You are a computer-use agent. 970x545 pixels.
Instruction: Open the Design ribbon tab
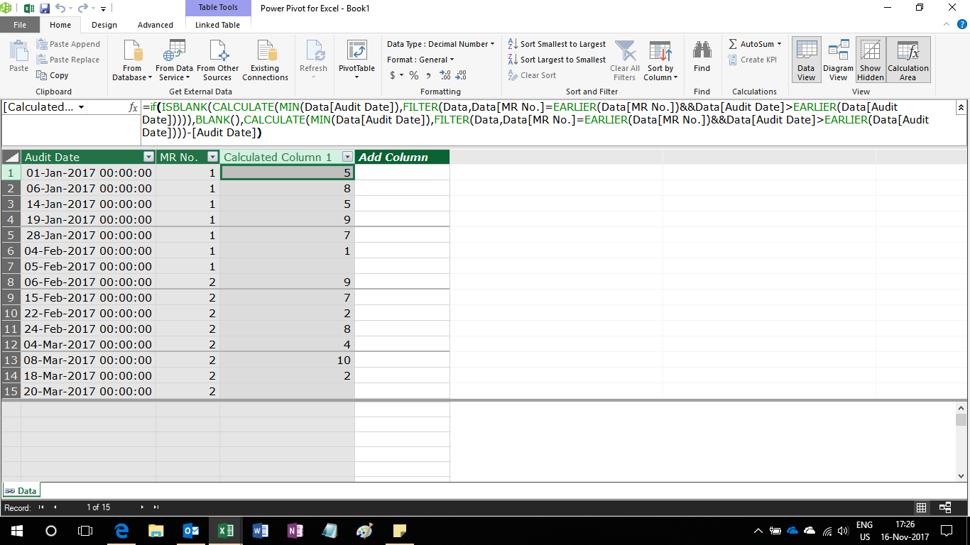[104, 25]
